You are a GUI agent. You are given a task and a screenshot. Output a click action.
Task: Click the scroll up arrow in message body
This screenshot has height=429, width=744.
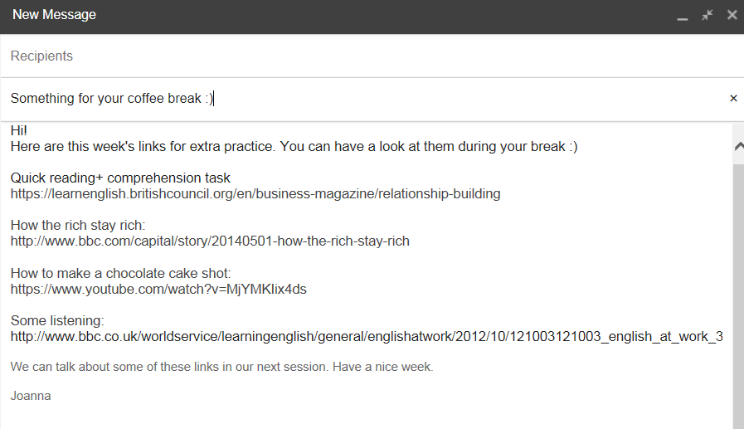(737, 146)
